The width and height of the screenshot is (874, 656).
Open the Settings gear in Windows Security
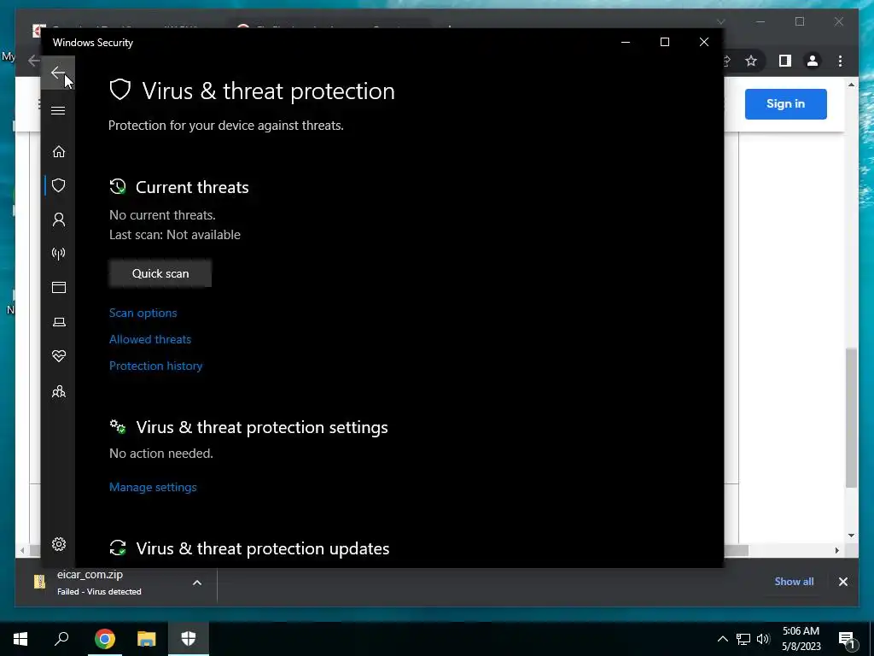(59, 544)
